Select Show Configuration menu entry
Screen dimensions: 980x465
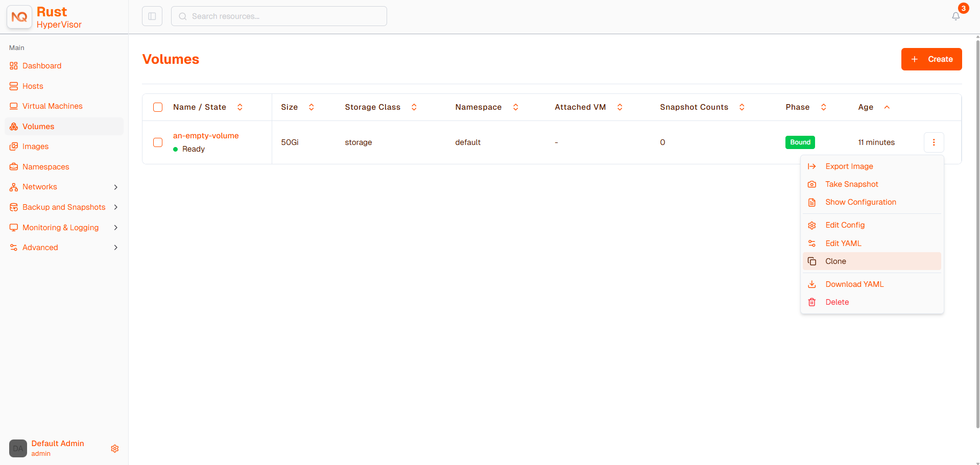tap(872, 202)
